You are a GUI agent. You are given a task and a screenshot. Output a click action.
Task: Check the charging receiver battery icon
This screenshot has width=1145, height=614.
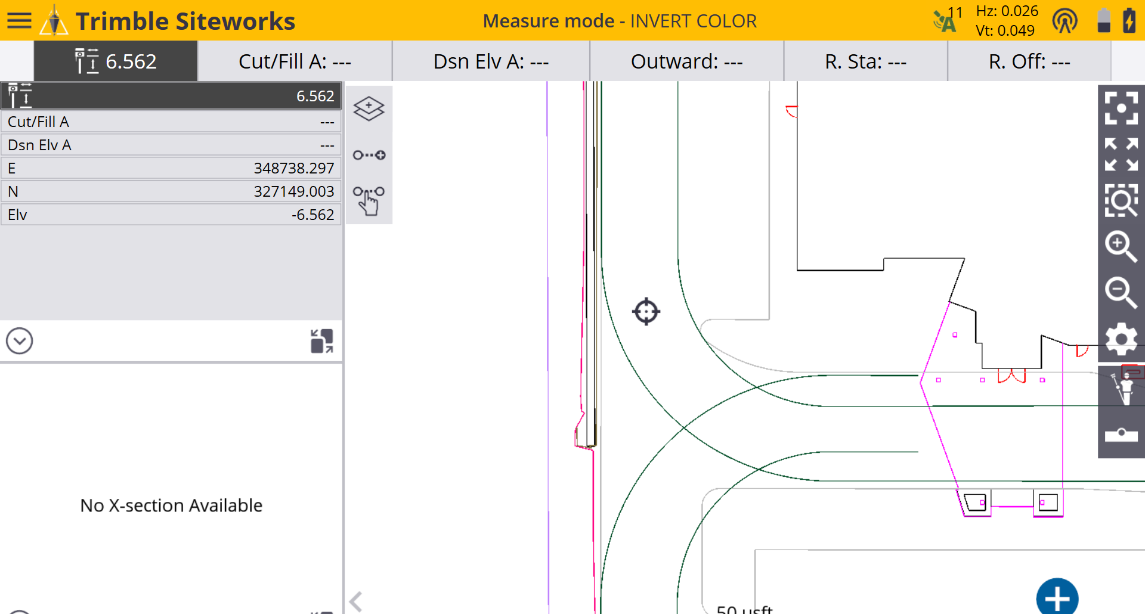1129,20
